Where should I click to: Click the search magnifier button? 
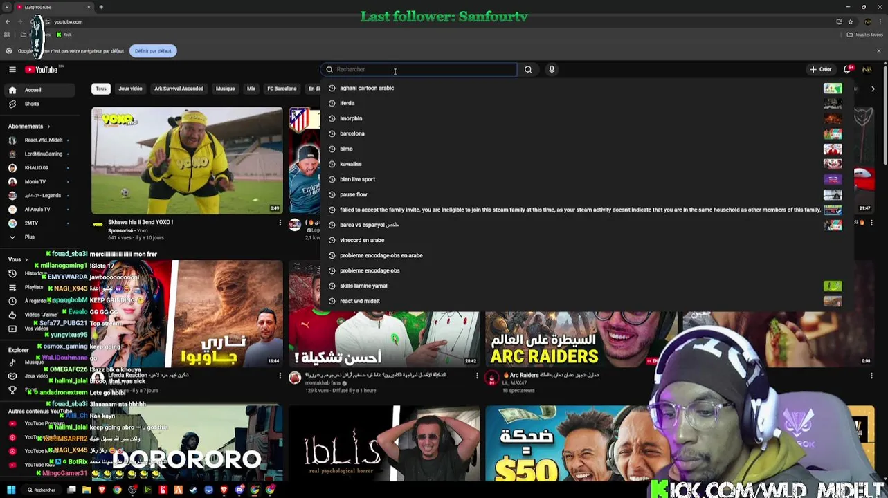pyautogui.click(x=528, y=69)
